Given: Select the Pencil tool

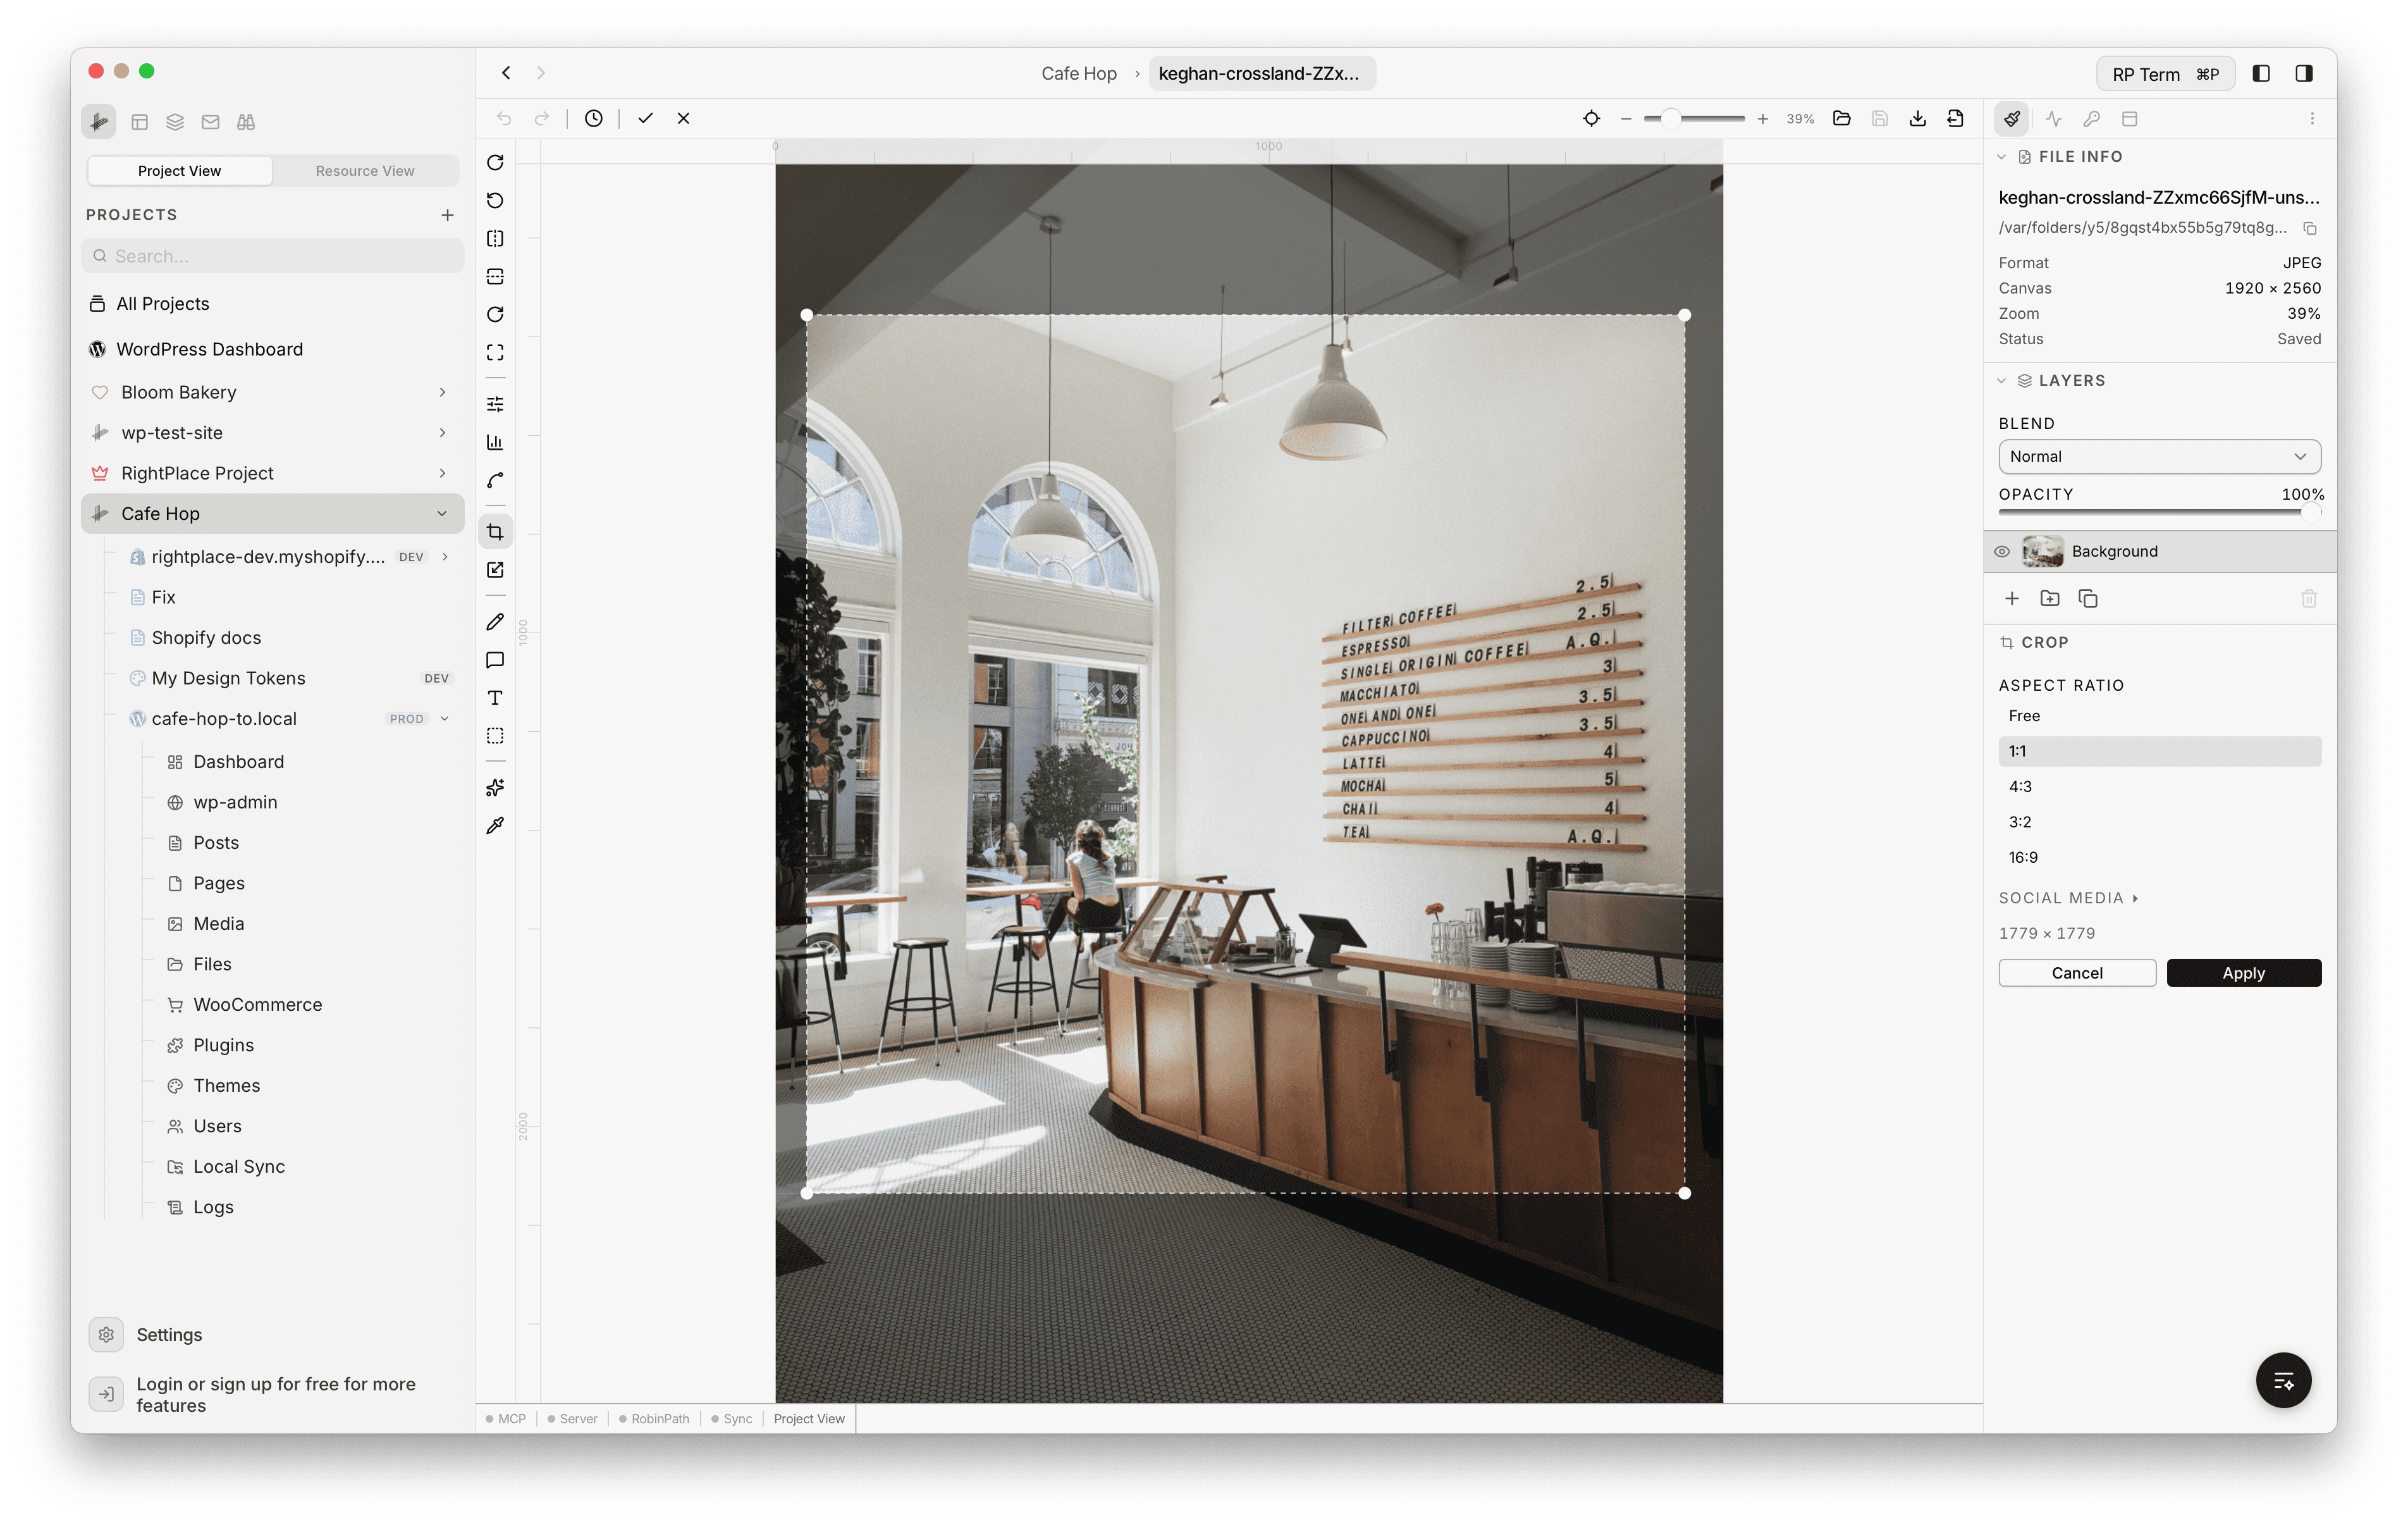Looking at the screenshot, I should point(495,621).
